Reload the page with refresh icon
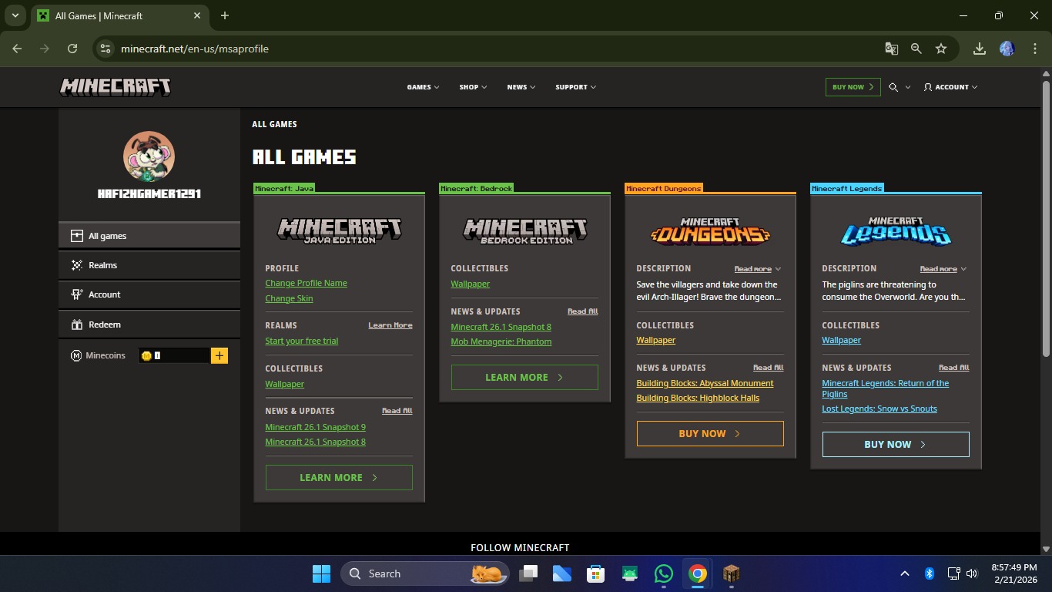The width and height of the screenshot is (1052, 592). click(72, 49)
